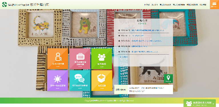This screenshot has height=107, width=219.
Task: Open the pink briefcase 就労継続支援B型事業 tile
Action: (x=80, y=59)
